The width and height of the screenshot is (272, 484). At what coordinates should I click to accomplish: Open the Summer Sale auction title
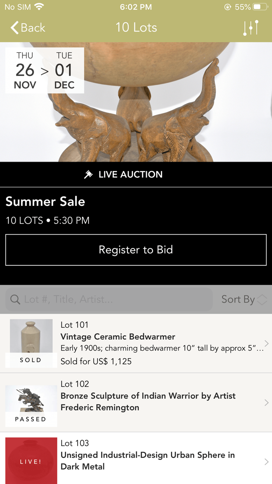point(45,202)
